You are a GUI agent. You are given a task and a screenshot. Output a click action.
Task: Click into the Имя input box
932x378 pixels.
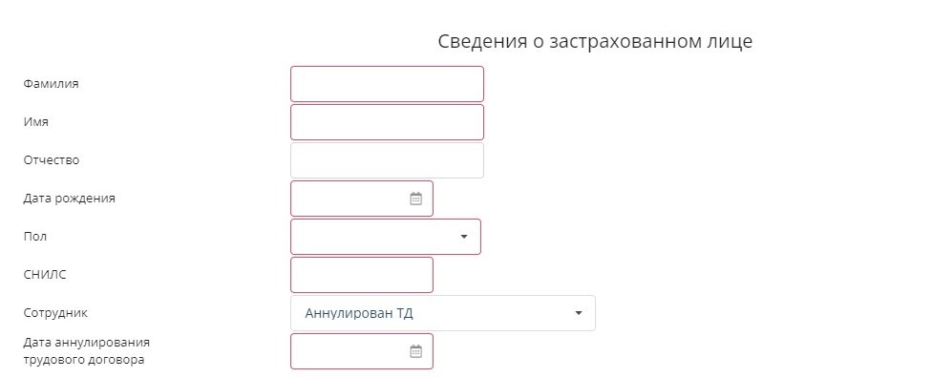(387, 122)
